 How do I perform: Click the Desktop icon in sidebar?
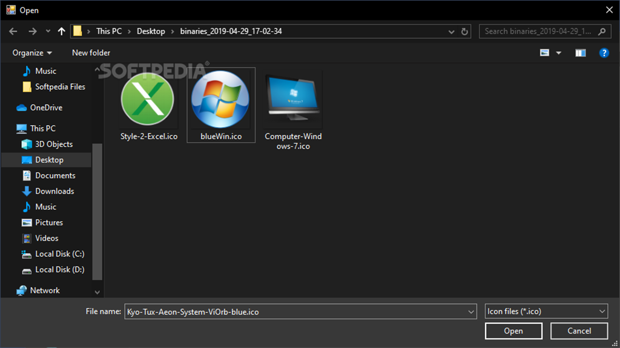[x=27, y=159]
